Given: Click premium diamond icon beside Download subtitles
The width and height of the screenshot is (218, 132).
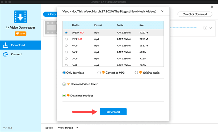Looking at the screenshot, I should click(68, 95).
